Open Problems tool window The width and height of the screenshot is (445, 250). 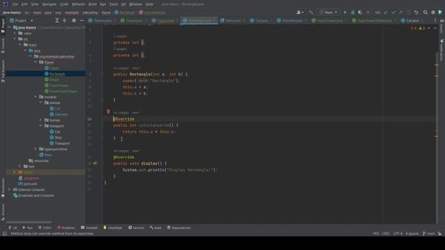coord(66,228)
